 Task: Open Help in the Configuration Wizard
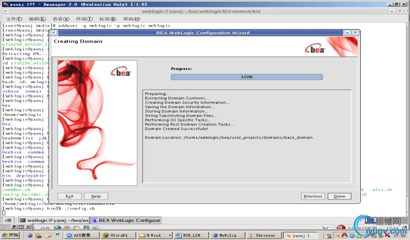[96, 196]
